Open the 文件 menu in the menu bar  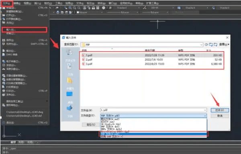pyautogui.click(x=6, y=3)
